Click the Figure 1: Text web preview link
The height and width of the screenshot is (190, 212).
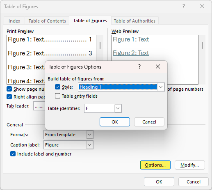point(131,39)
